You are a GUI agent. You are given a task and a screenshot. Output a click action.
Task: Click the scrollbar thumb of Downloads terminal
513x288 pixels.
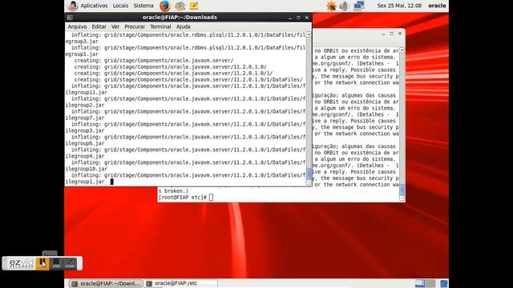pyautogui.click(x=309, y=174)
